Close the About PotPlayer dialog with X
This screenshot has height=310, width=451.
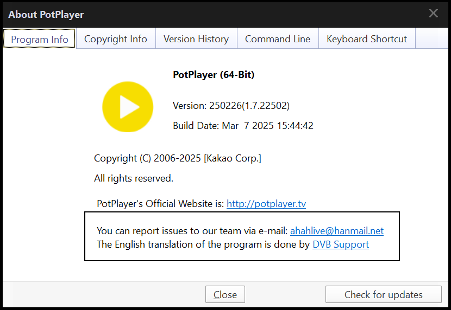434,13
